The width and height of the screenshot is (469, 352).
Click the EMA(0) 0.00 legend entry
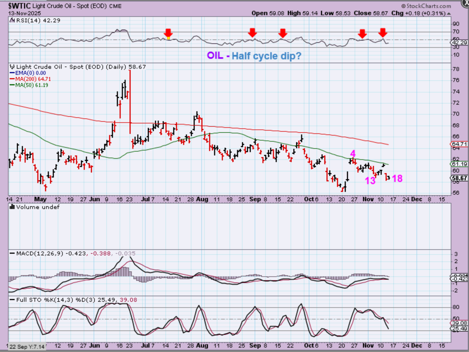point(30,73)
